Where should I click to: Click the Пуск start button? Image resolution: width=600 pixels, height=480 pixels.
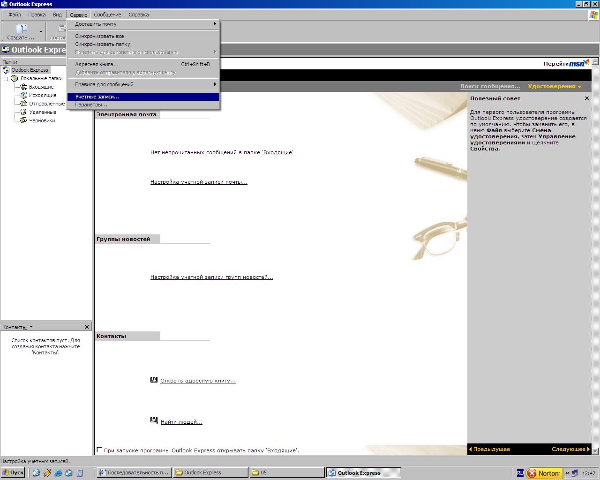[13, 472]
